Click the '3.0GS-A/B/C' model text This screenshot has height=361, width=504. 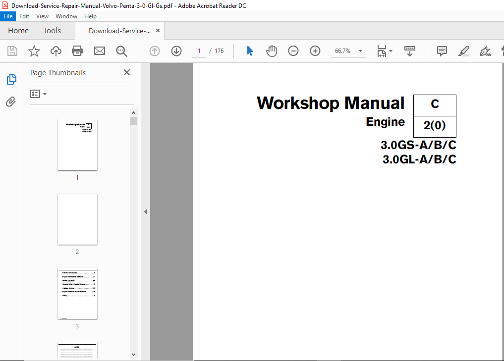(x=418, y=145)
